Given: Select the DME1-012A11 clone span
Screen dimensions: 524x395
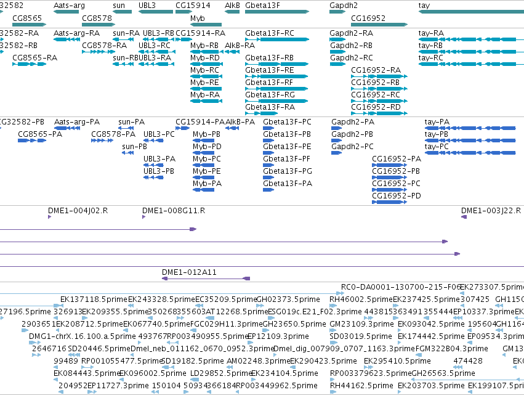Looking at the screenshot, I should pyautogui.click(x=206, y=279).
